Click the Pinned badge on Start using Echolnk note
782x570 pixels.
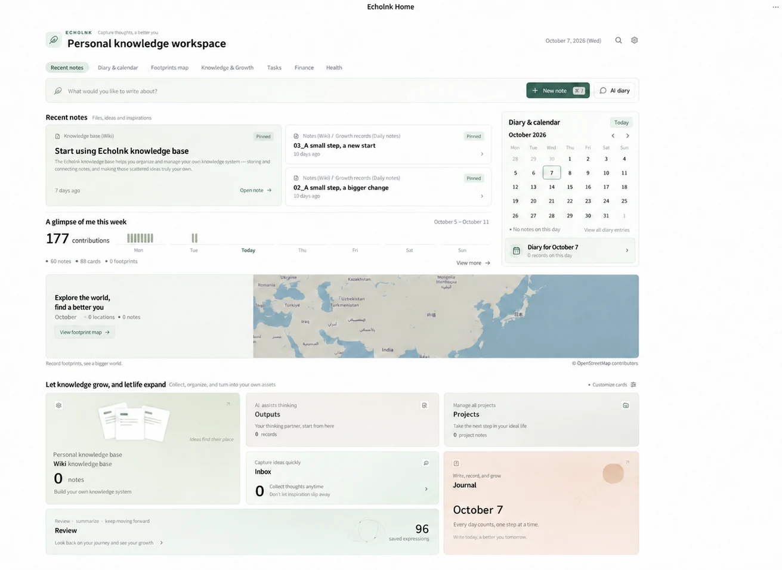click(264, 137)
